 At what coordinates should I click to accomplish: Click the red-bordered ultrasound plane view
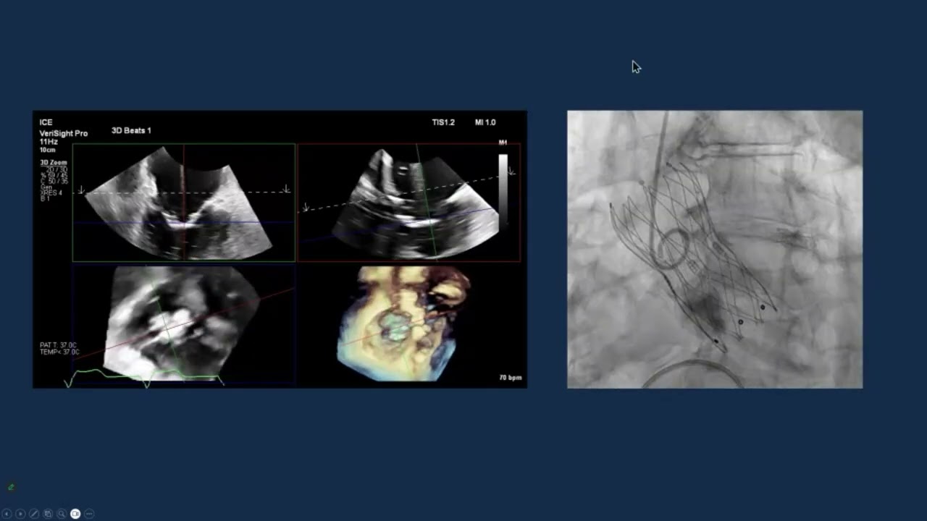pos(409,202)
